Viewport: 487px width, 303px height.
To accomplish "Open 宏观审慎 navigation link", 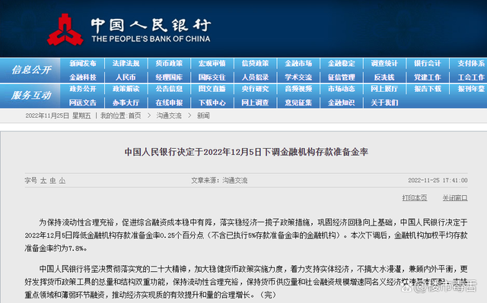I will point(212,64).
